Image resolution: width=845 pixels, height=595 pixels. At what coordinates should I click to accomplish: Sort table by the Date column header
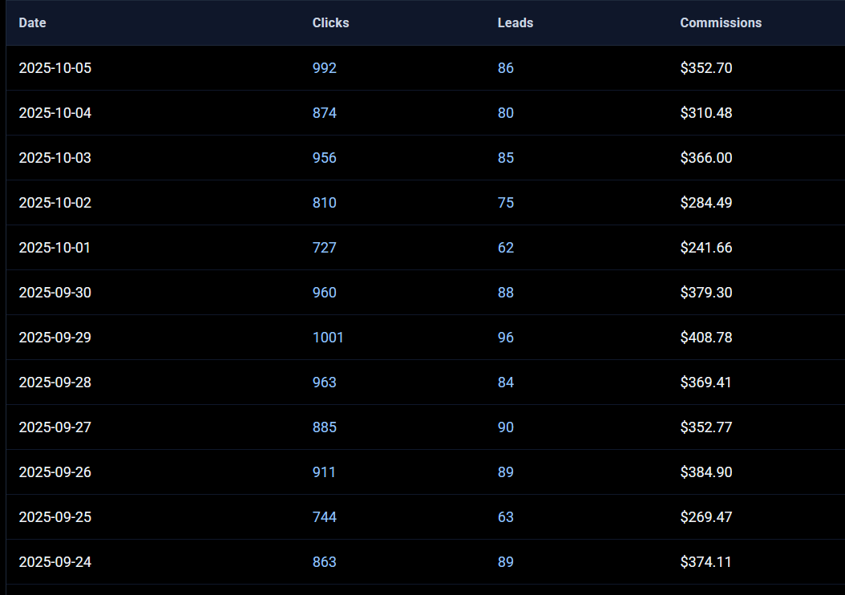click(32, 22)
